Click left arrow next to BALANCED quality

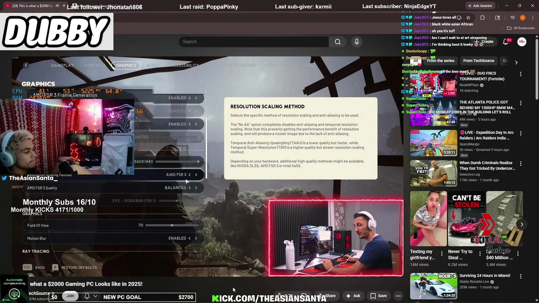point(189,188)
